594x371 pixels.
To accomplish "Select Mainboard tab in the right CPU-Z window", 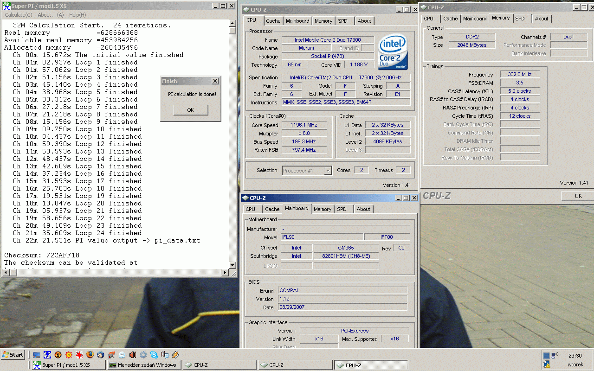I will [475, 19].
